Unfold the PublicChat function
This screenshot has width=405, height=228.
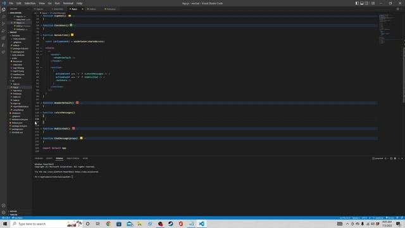pyautogui.click(x=41, y=129)
